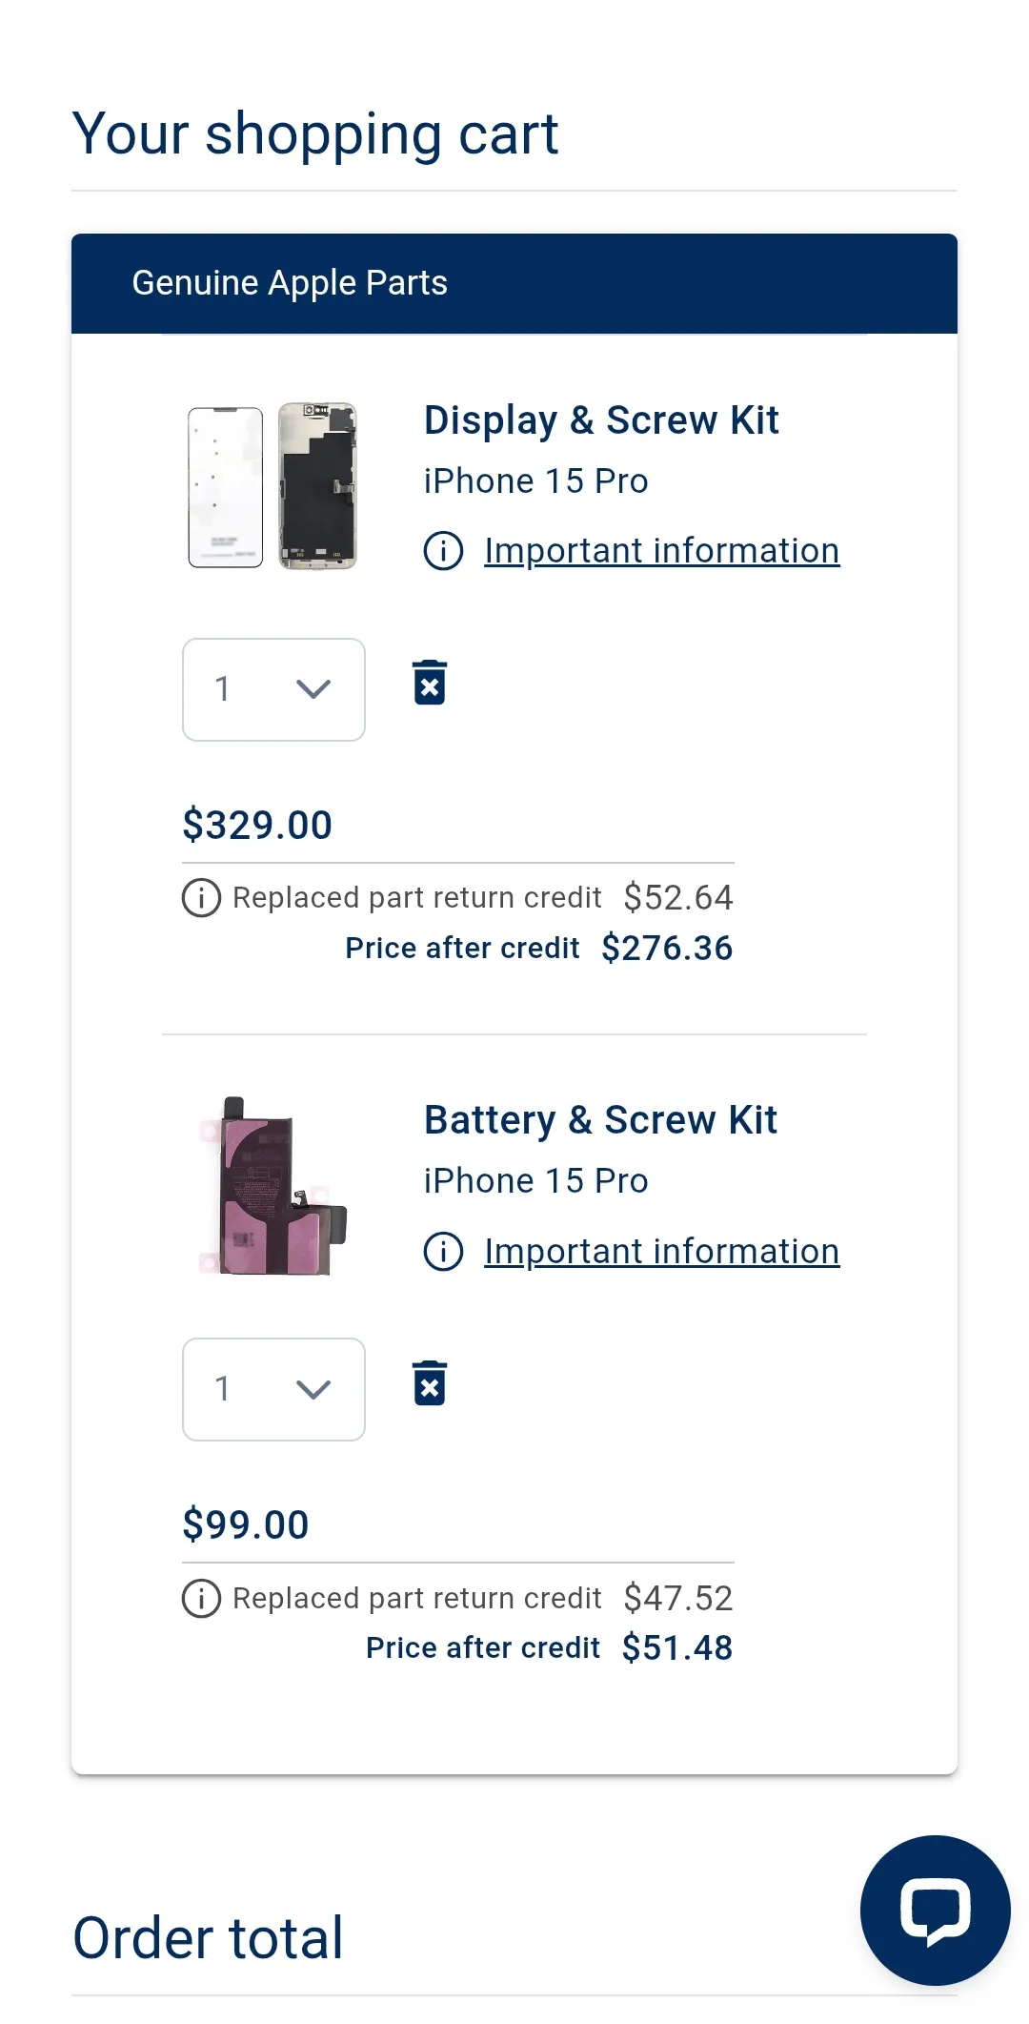
Task: Delete the Display & Screw Kit from cart
Action: (x=430, y=683)
